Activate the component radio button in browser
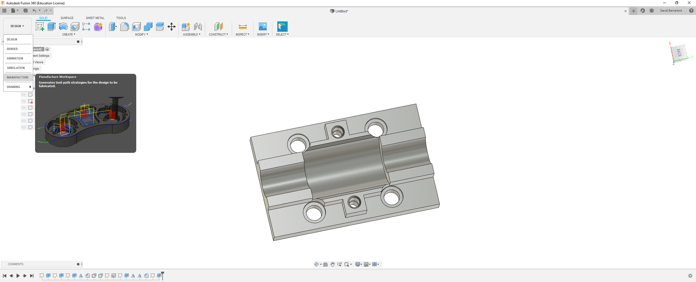Viewport: 696px width, 282px height. pyautogui.click(x=47, y=49)
